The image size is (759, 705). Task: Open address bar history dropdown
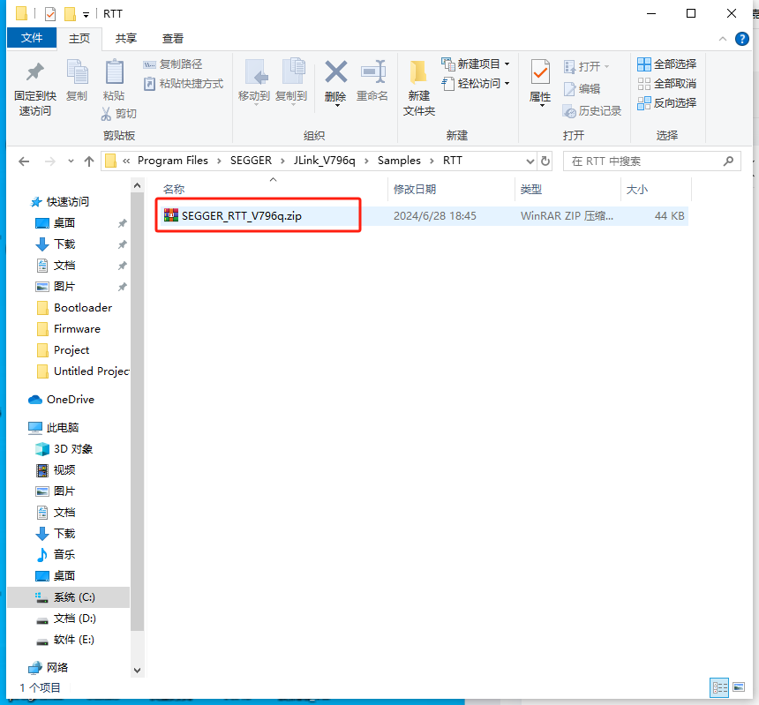(x=530, y=161)
